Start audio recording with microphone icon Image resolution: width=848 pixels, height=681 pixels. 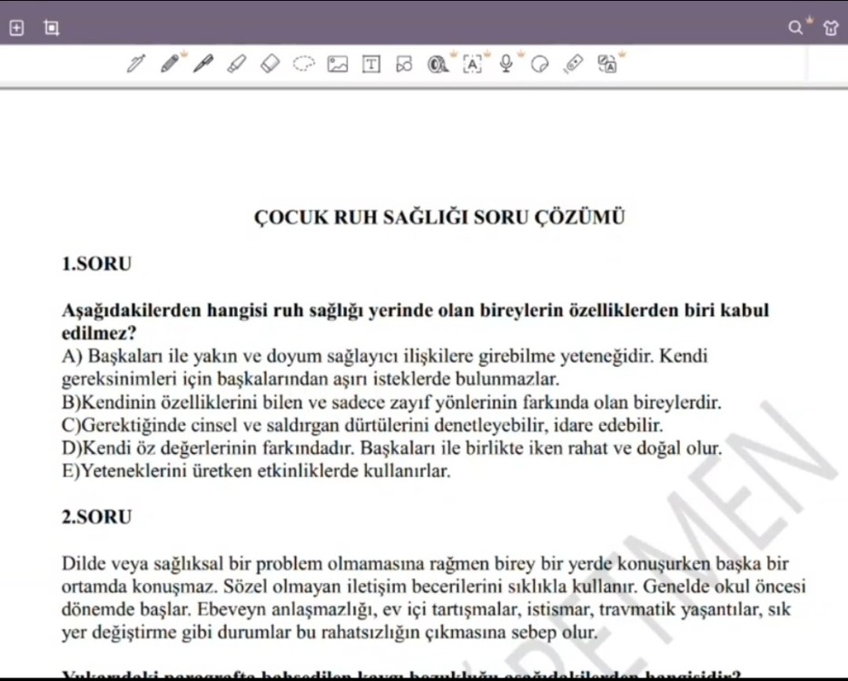[507, 64]
